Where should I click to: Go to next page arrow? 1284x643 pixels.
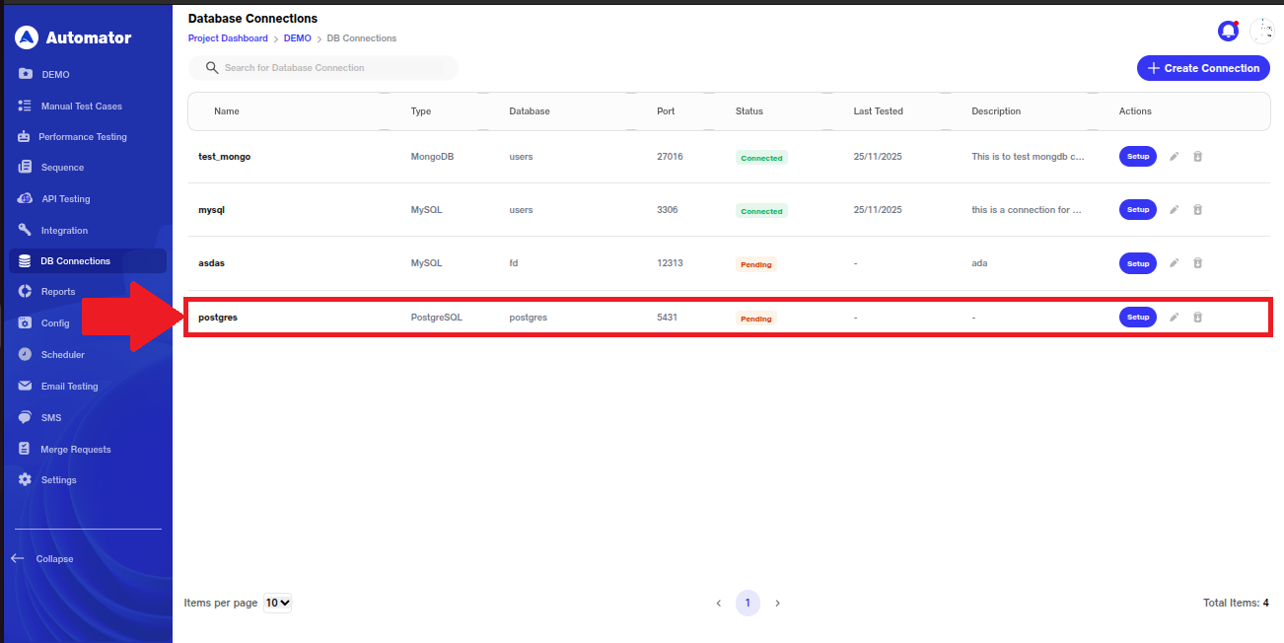pyautogui.click(x=777, y=603)
